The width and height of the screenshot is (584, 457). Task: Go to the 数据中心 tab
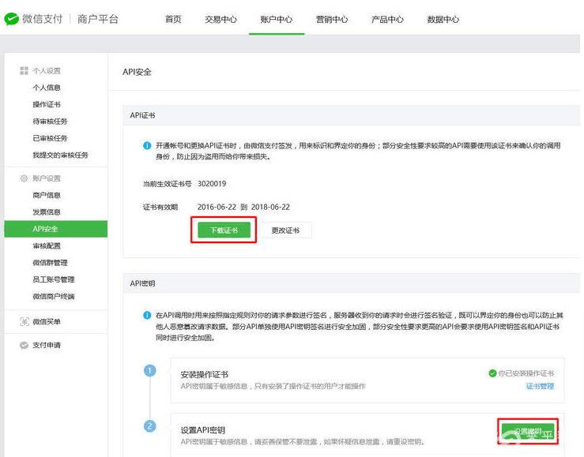click(443, 20)
